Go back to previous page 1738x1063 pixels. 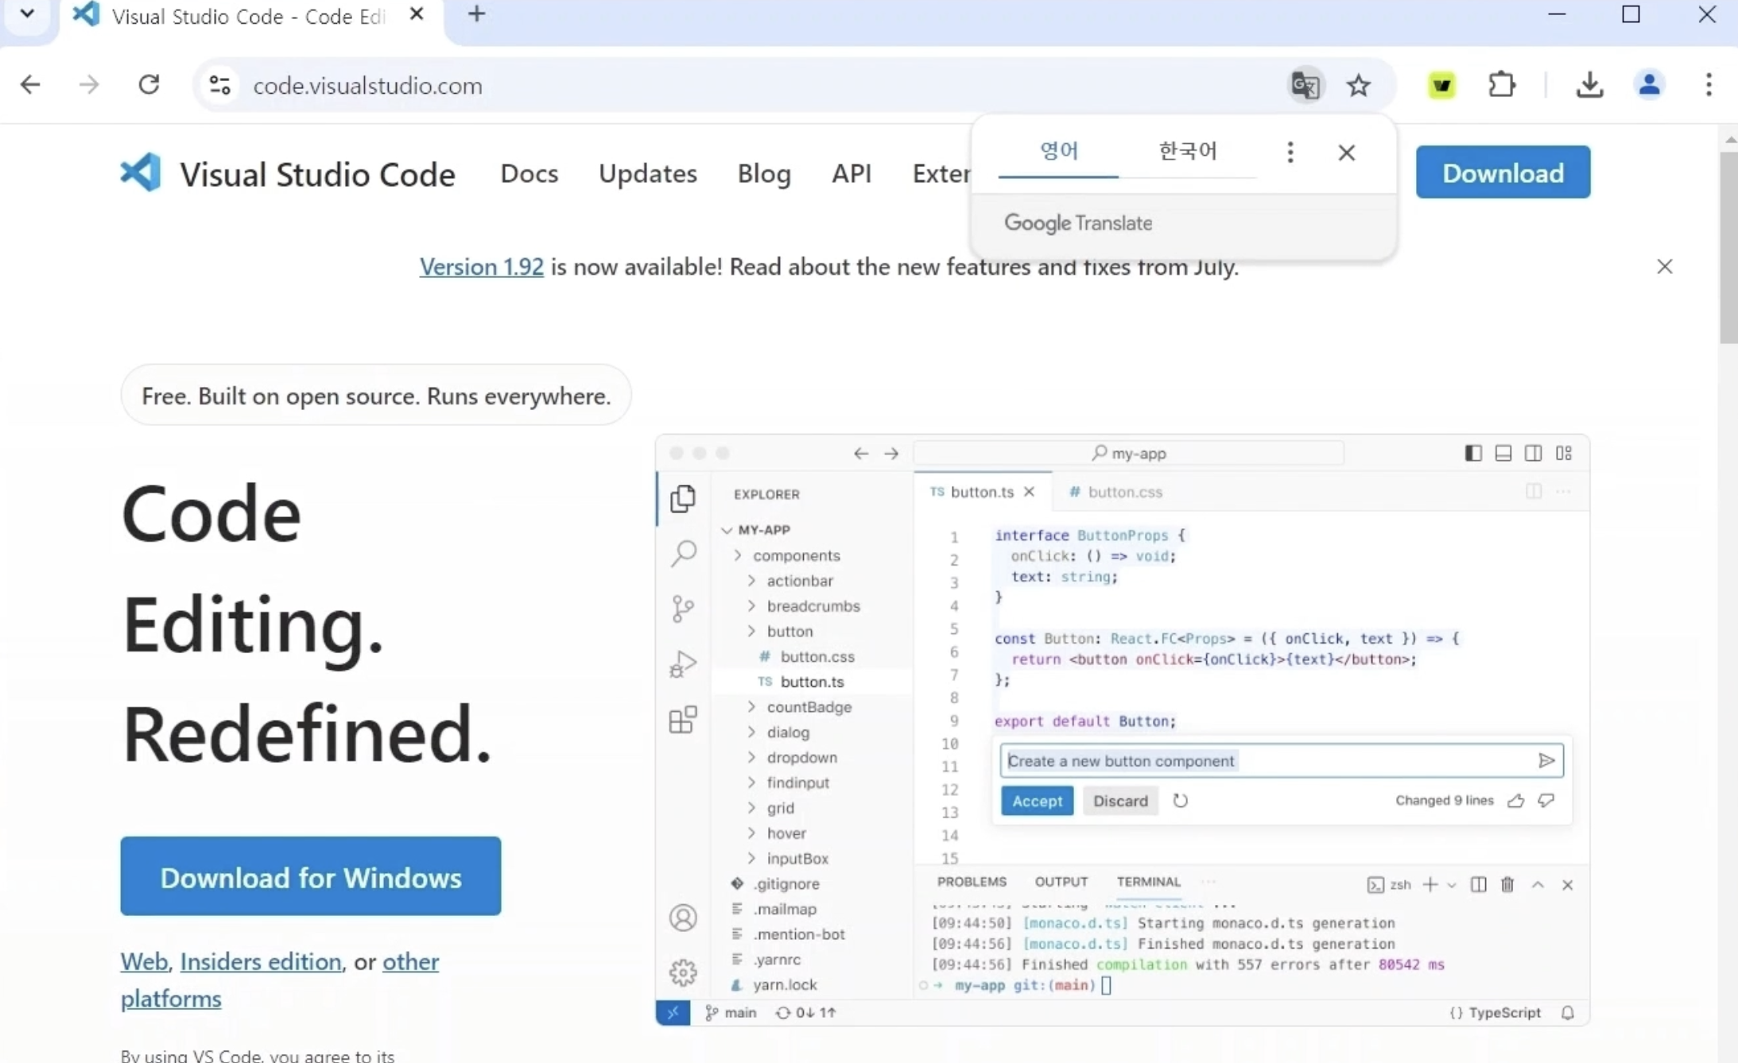pos(30,84)
